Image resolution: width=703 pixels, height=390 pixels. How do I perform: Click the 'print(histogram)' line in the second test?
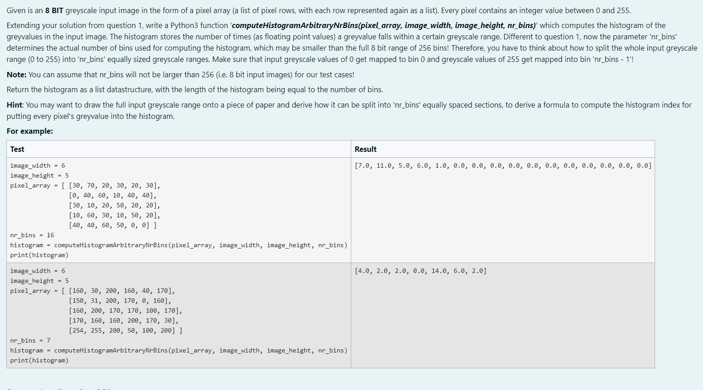coord(41,360)
